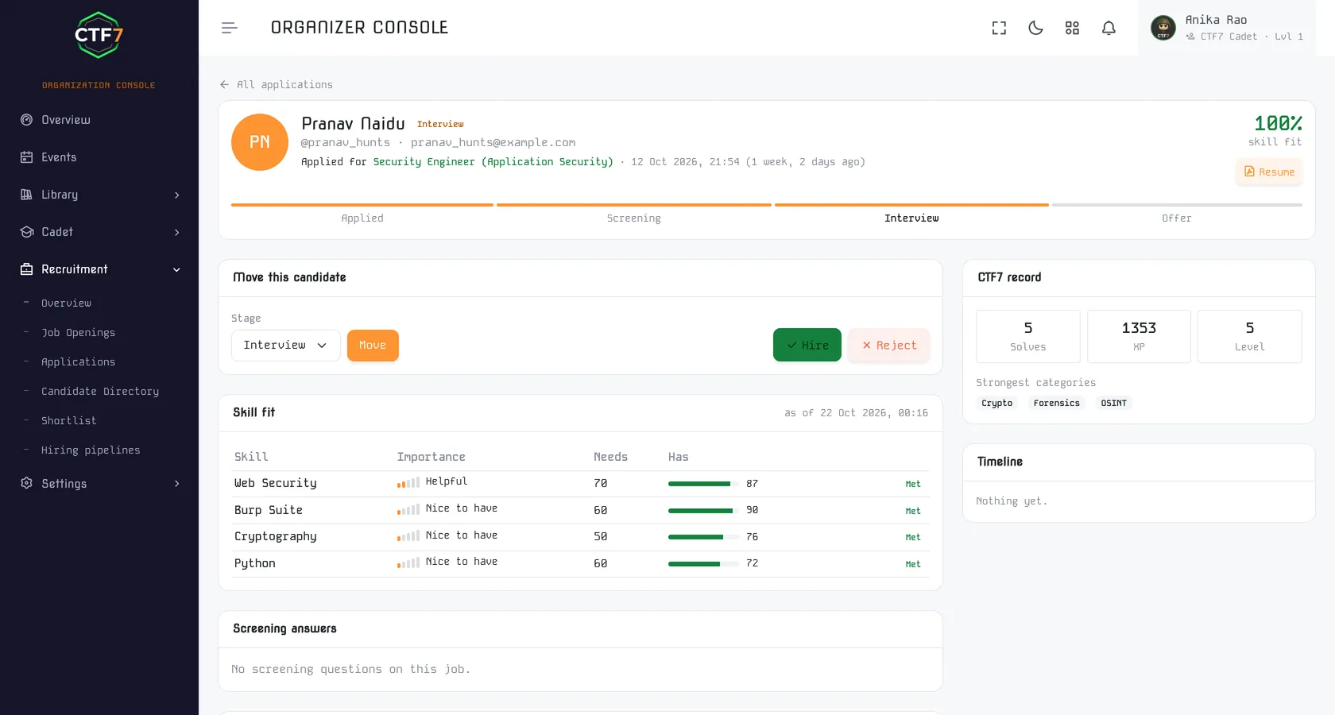Screen dimensions: 1335x715
Task: Click the OSINT category tag
Action: pos(1113,403)
